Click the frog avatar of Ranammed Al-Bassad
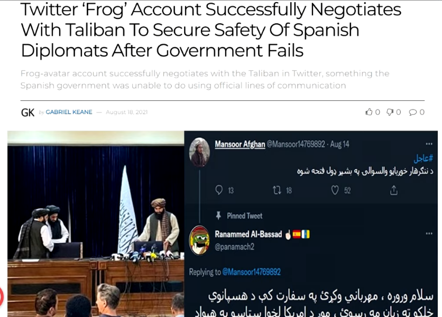Viewport: 442px width, 317px height. tap(199, 240)
